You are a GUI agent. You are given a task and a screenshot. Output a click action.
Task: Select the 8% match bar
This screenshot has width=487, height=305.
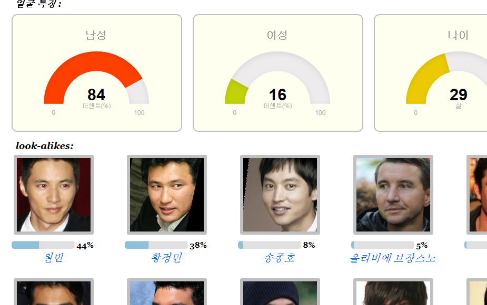tap(269, 245)
